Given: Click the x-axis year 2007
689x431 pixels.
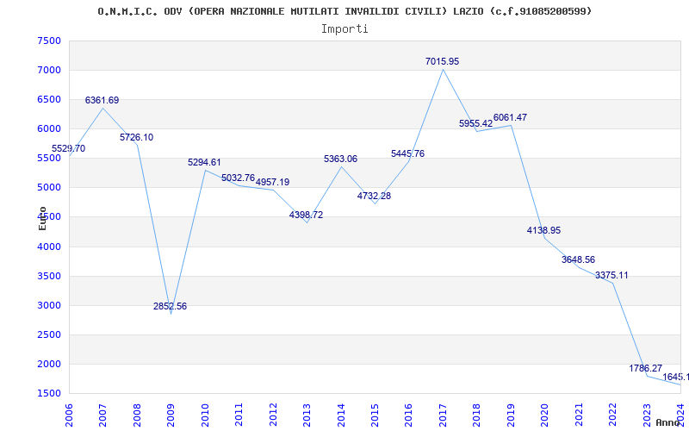Looking at the screenshot, I should click(x=102, y=415).
